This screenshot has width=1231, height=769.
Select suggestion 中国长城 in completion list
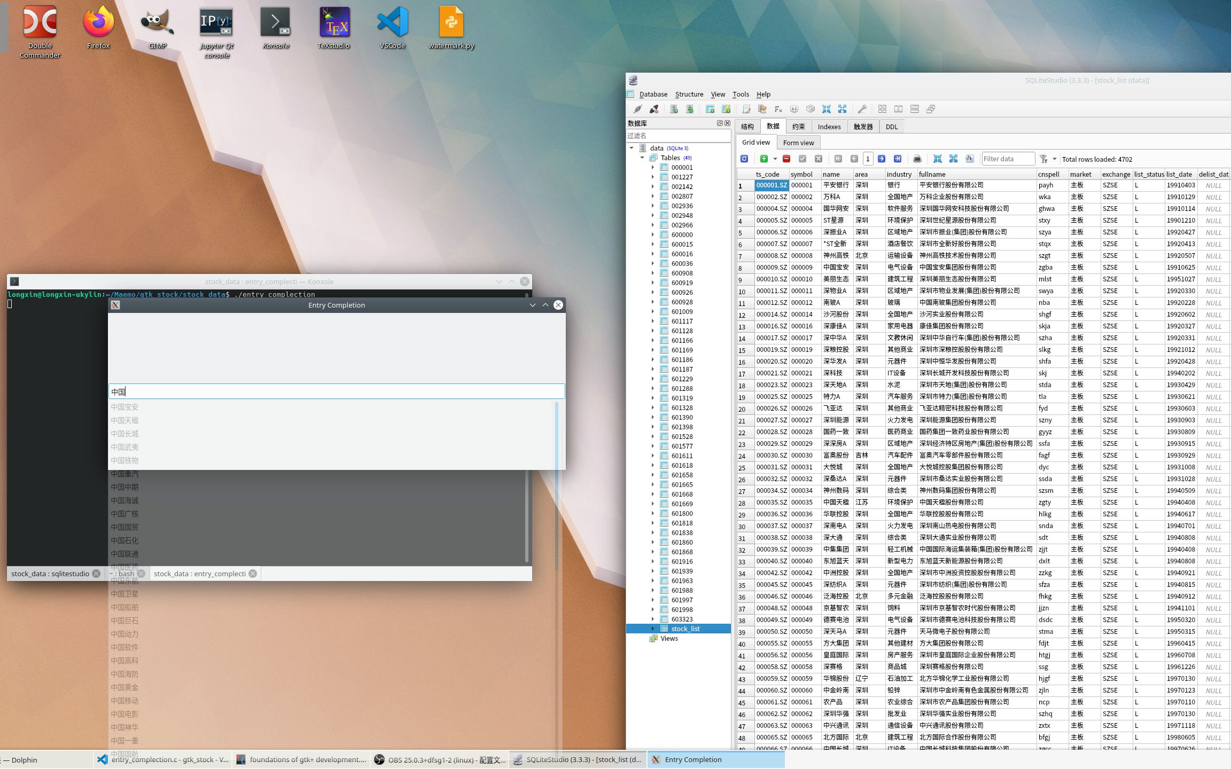tap(124, 434)
